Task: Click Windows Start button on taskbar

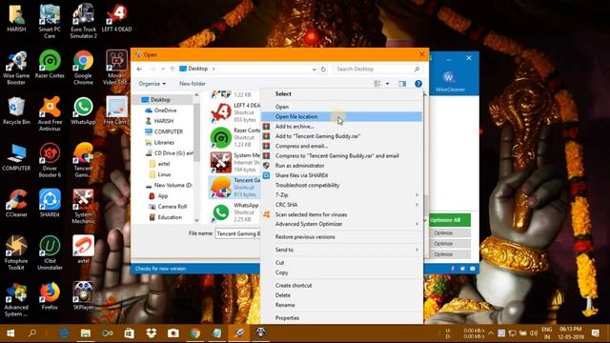Action: [x=10, y=333]
